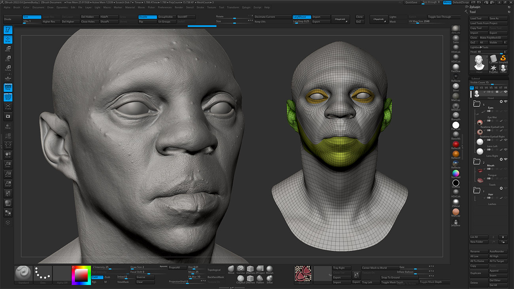Collapse the Eyes folder in Subtool list
514x289 pixels.
[476, 104]
